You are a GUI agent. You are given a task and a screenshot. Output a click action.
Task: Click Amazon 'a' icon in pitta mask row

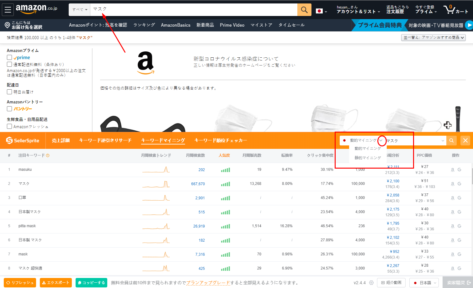pyautogui.click(x=453, y=226)
